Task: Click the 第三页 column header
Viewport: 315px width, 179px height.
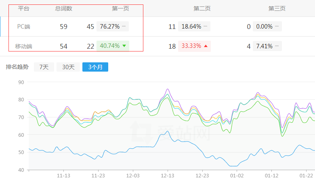Action: click(x=277, y=8)
